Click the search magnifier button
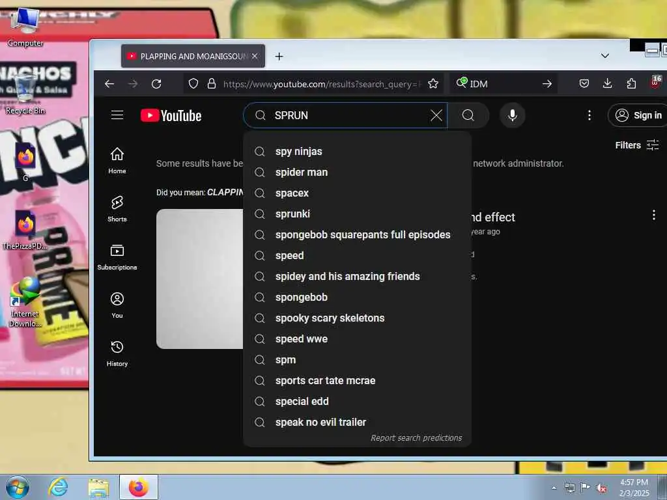The width and height of the screenshot is (667, 500). [468, 115]
